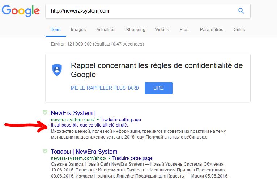Viewport: 277px width, 183px height.
Task: Click the blue search magnifier icon
Action: pos(241,11)
